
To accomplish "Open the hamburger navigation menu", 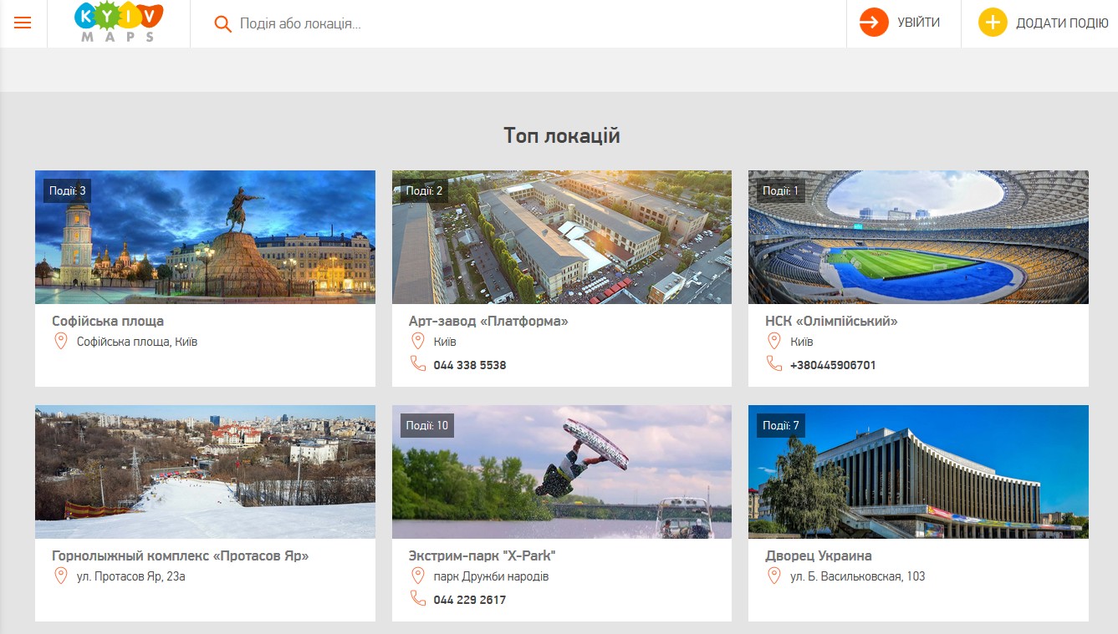I will click(x=22, y=23).
